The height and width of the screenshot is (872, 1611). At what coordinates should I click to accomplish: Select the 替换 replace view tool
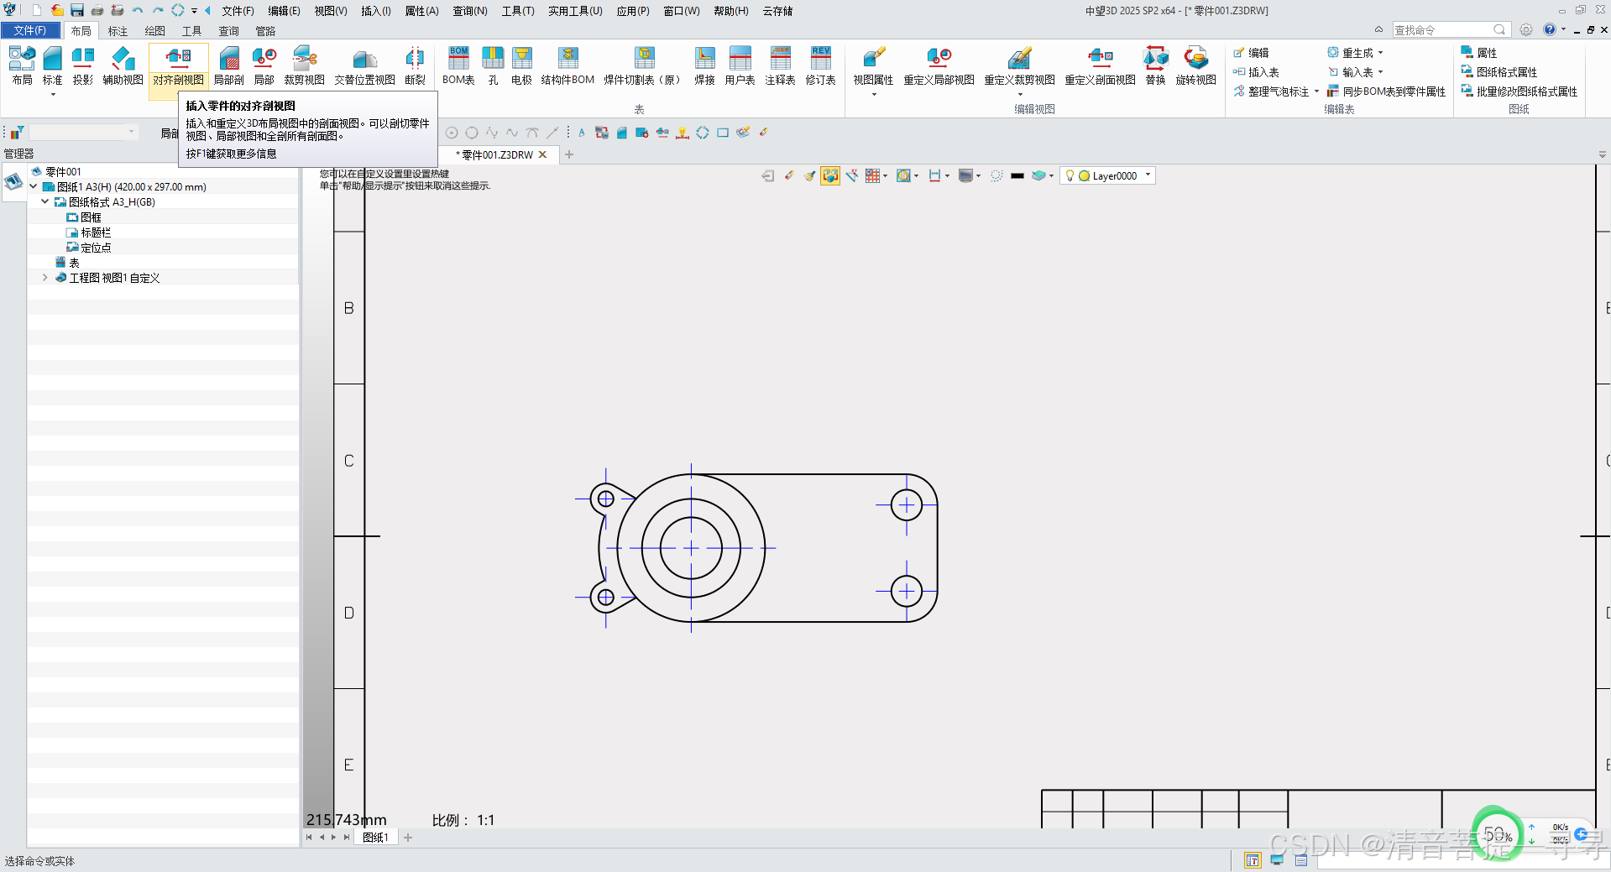point(1155,66)
